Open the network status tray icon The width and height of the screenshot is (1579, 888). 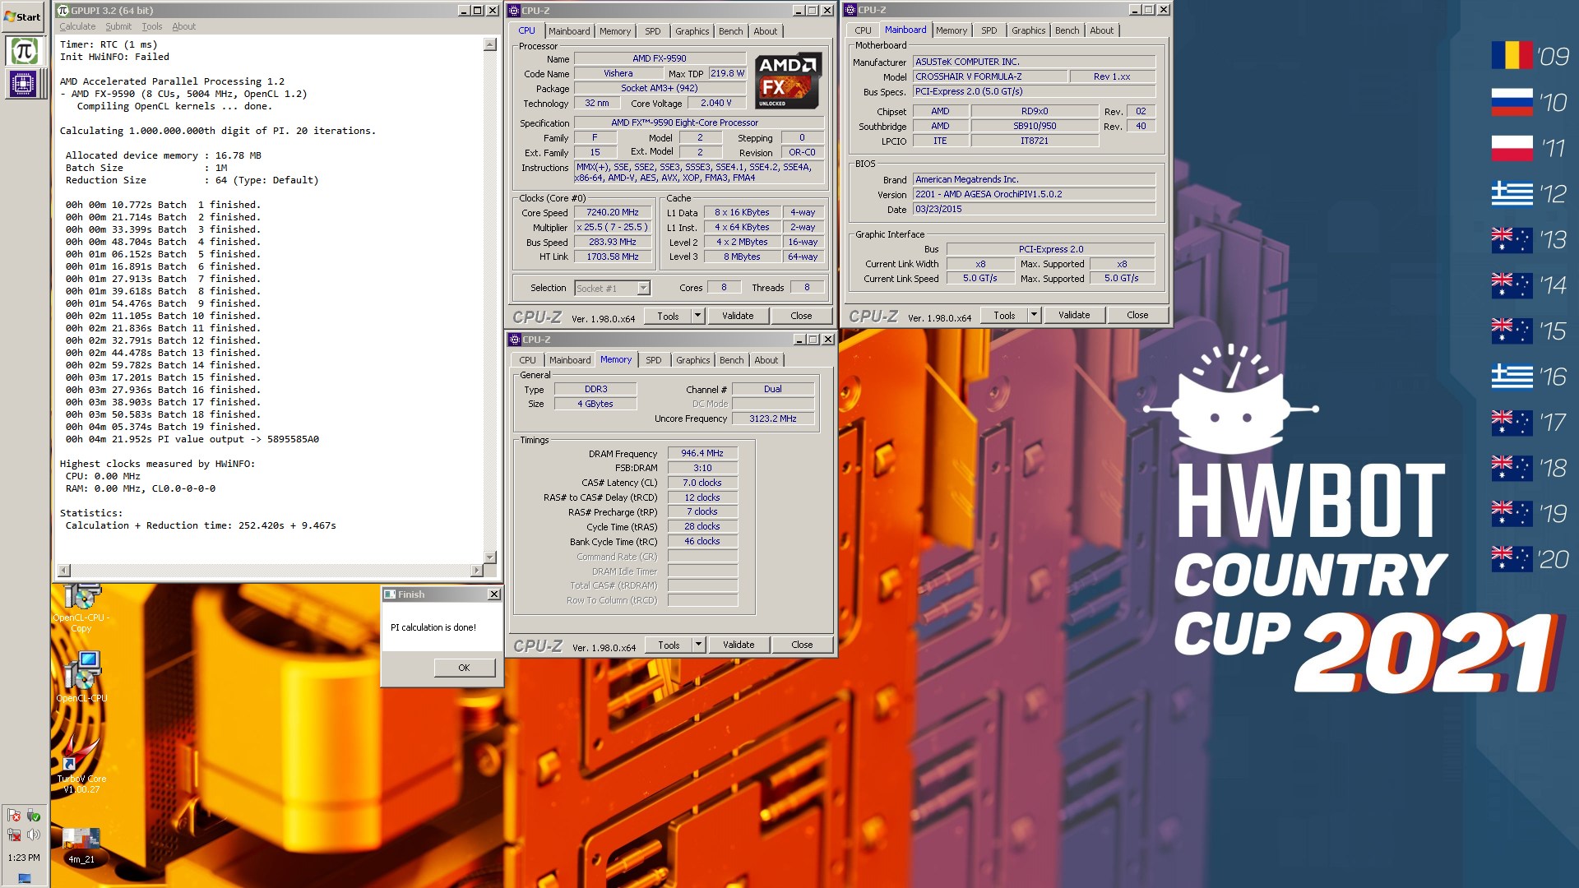[14, 835]
